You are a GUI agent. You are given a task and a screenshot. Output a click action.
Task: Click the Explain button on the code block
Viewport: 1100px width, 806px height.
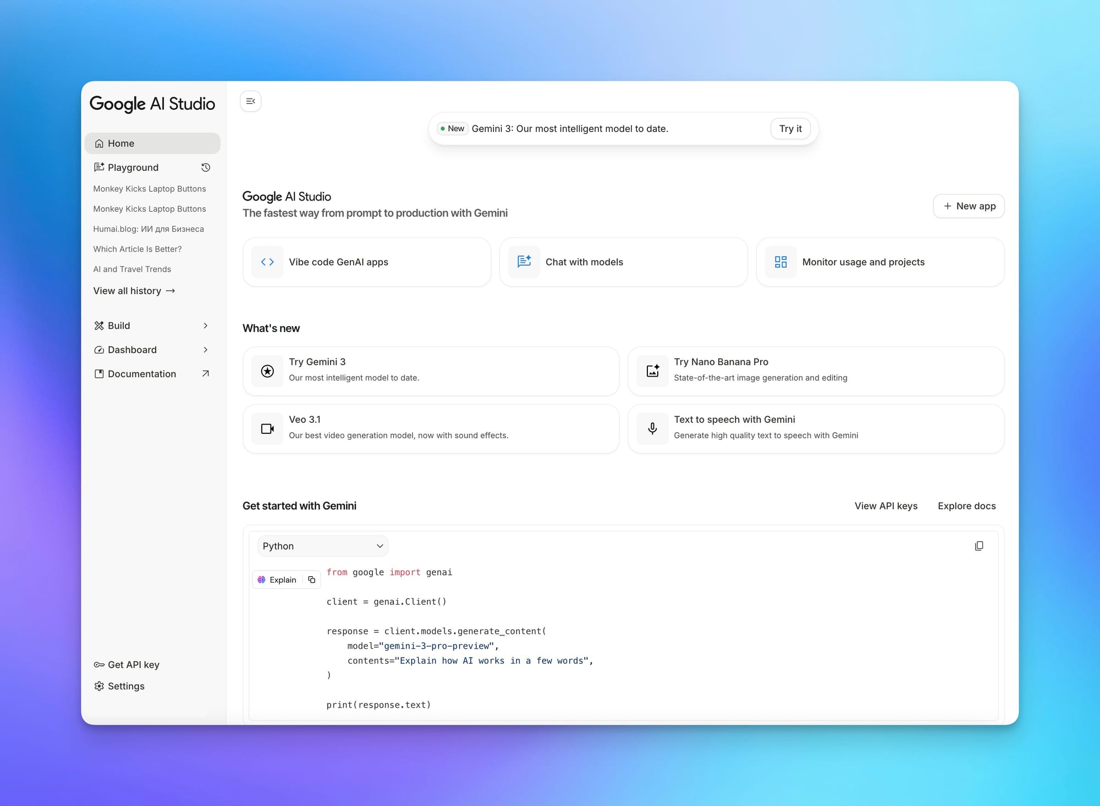point(277,579)
